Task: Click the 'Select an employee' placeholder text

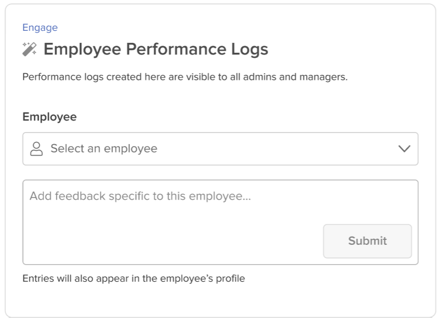Action: point(104,149)
